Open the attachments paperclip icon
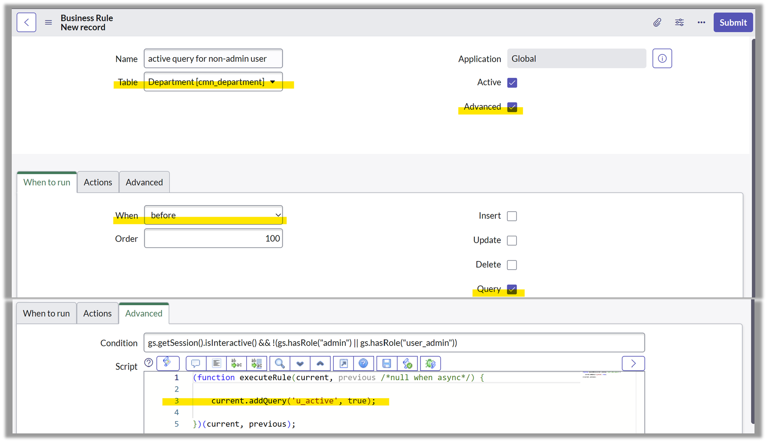Image resolution: width=767 pixels, height=442 pixels. click(x=657, y=23)
